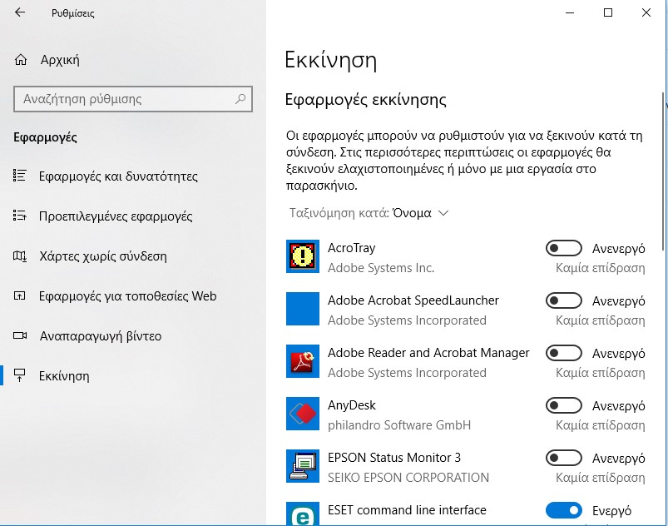Go back with the arrow icon
Image resolution: width=668 pixels, height=526 pixels.
20,12
